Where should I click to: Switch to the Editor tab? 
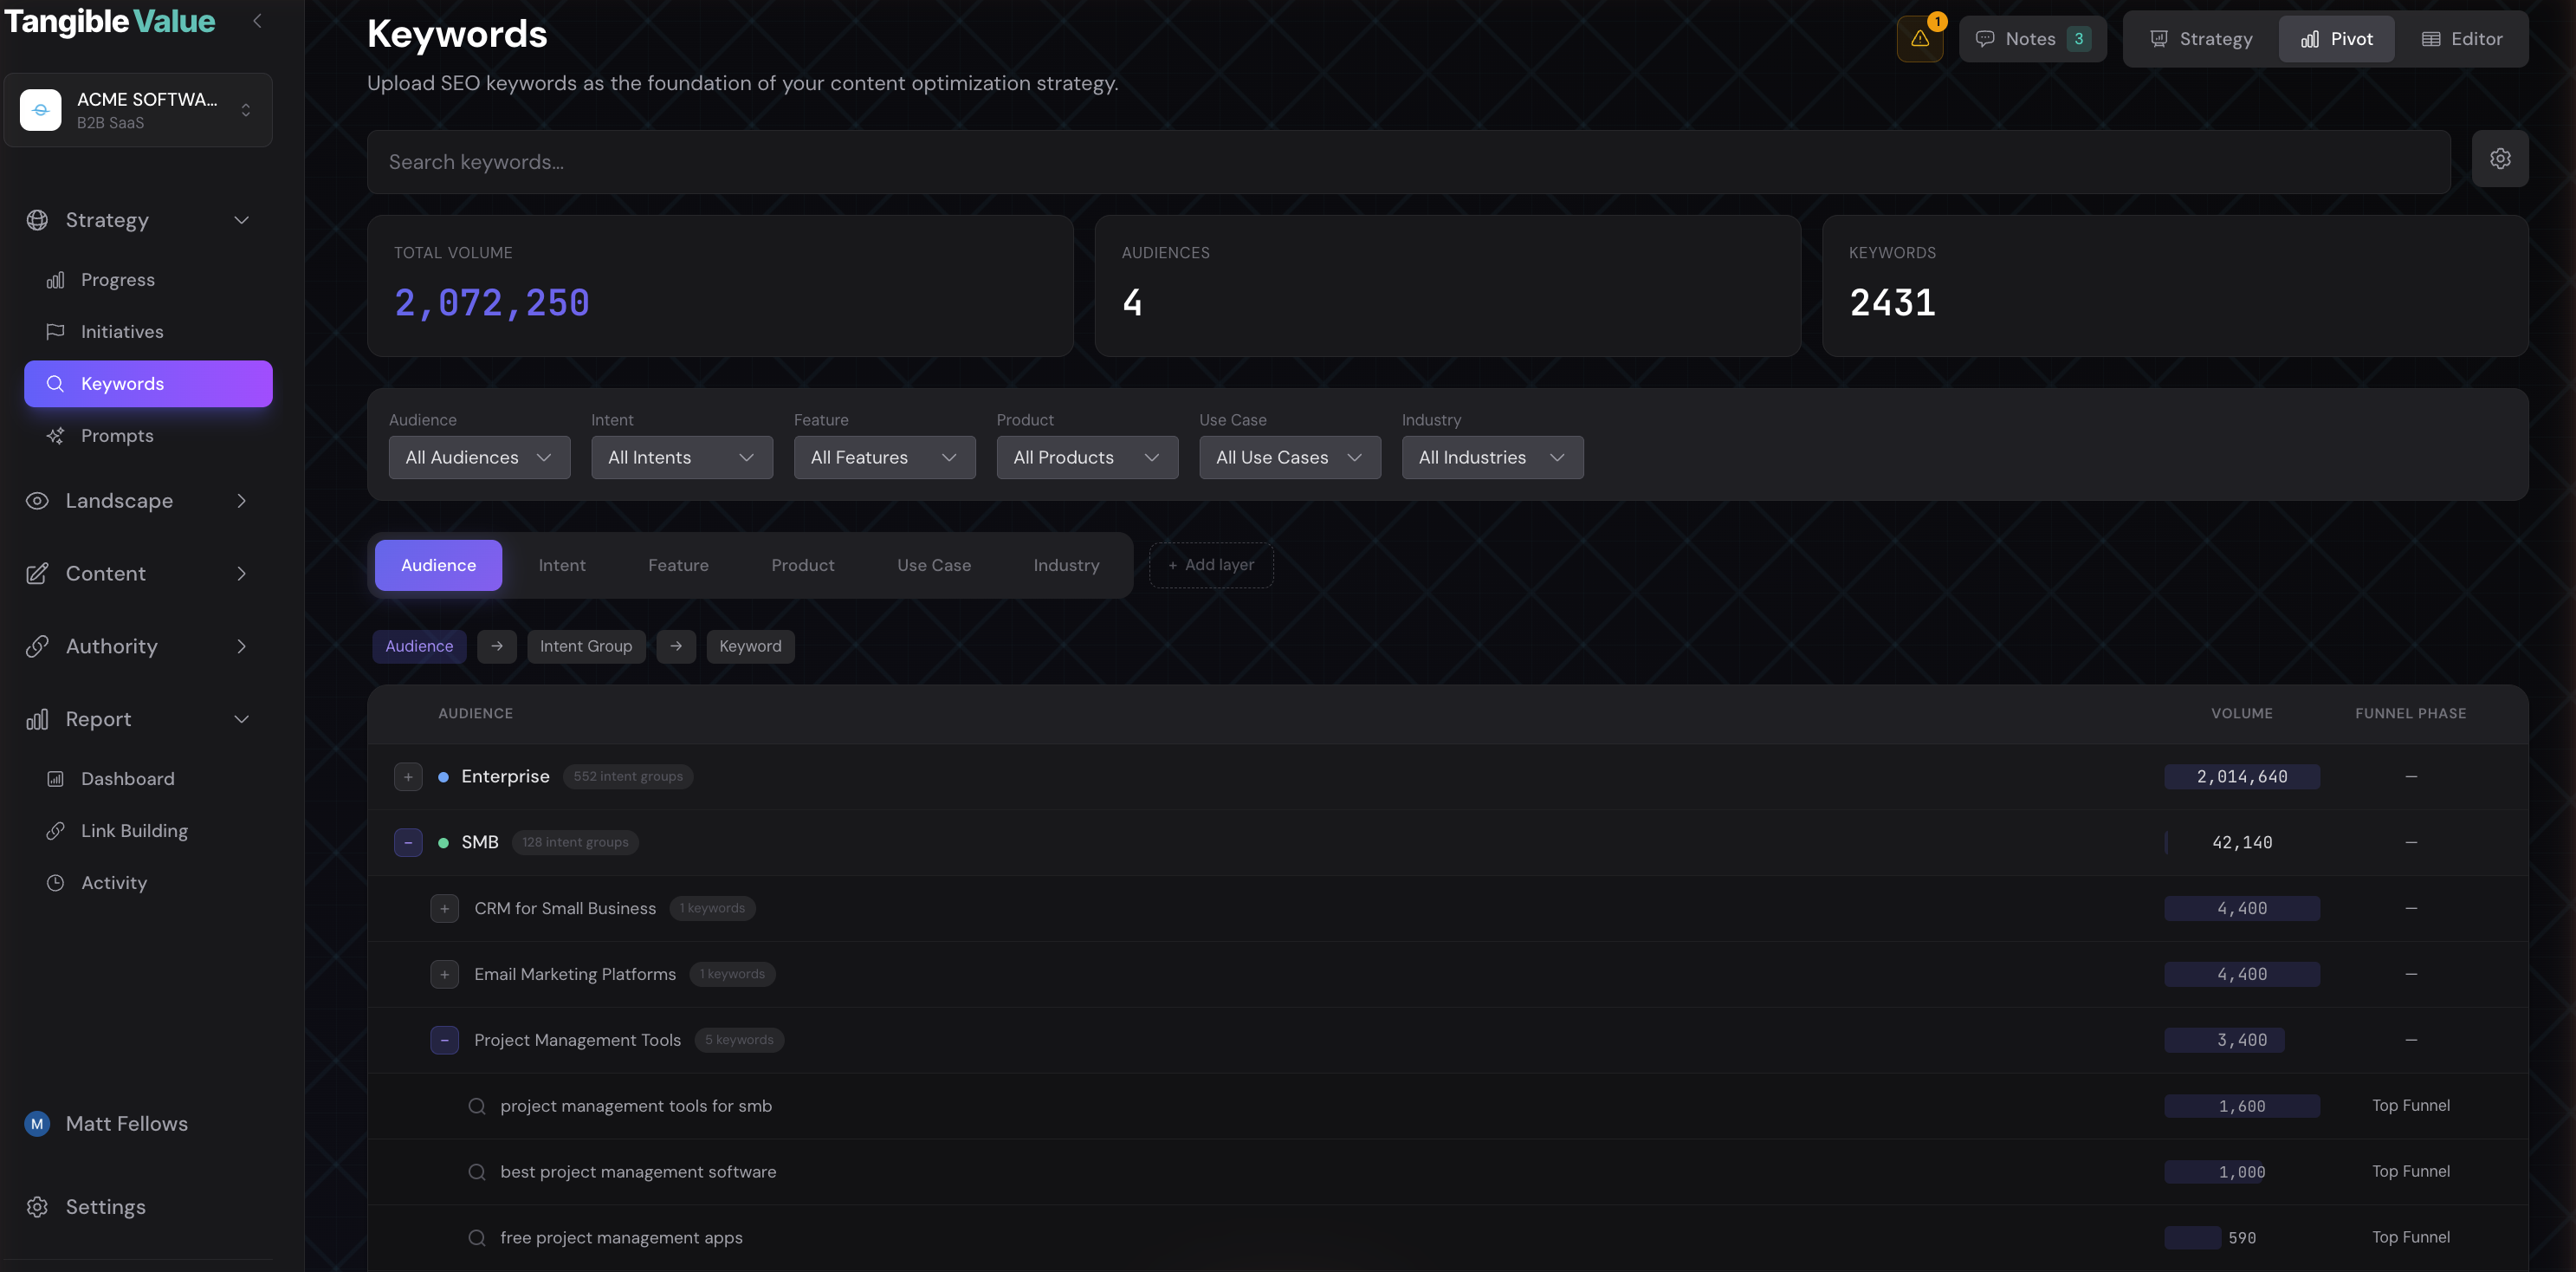pyautogui.click(x=2462, y=38)
